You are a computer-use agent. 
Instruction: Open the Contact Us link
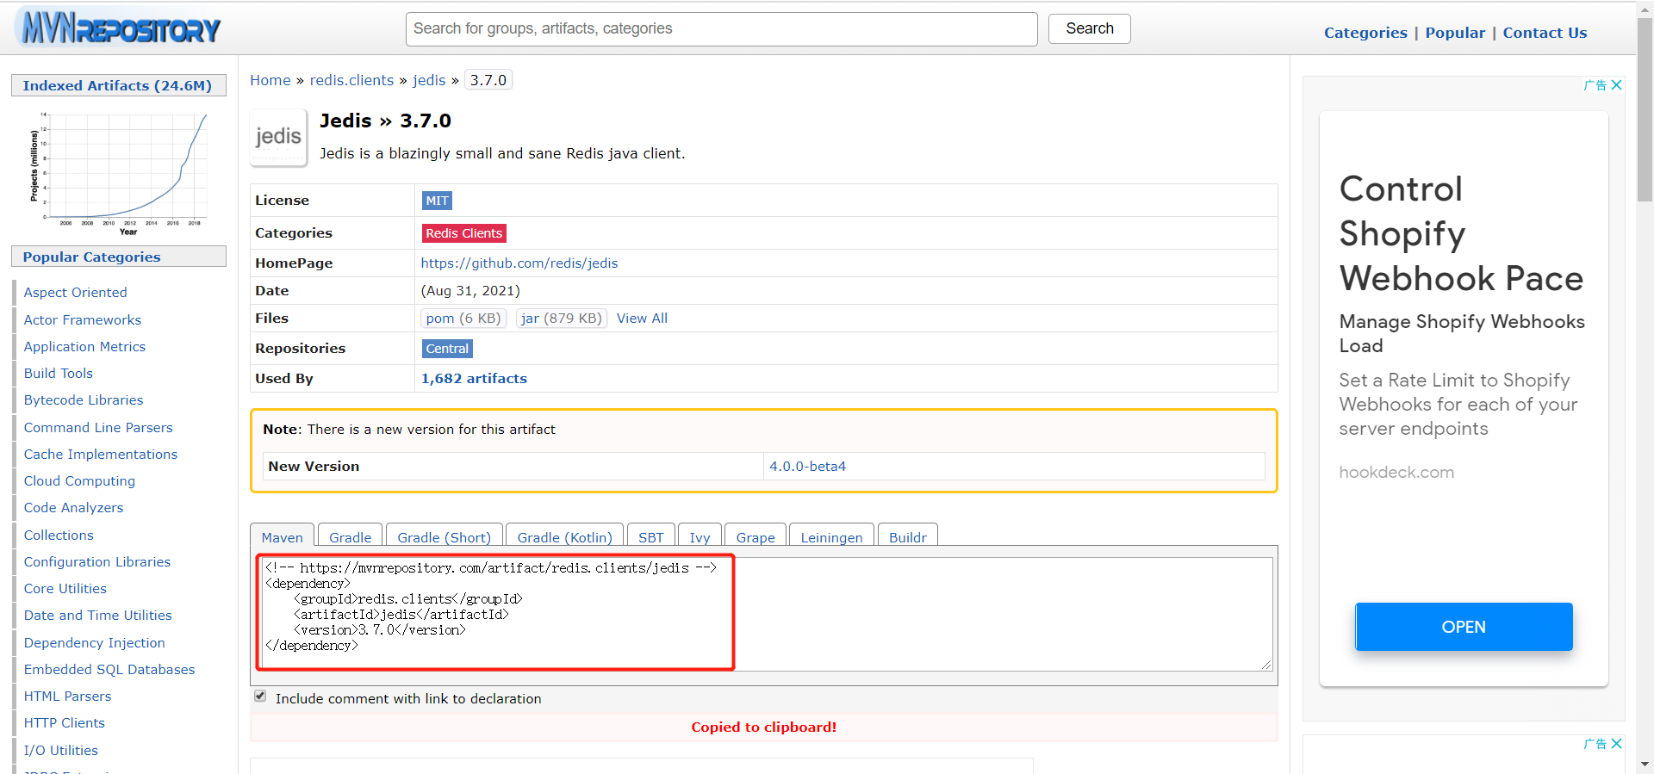(1545, 33)
